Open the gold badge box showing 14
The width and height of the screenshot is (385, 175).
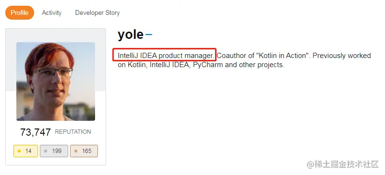(x=25, y=151)
